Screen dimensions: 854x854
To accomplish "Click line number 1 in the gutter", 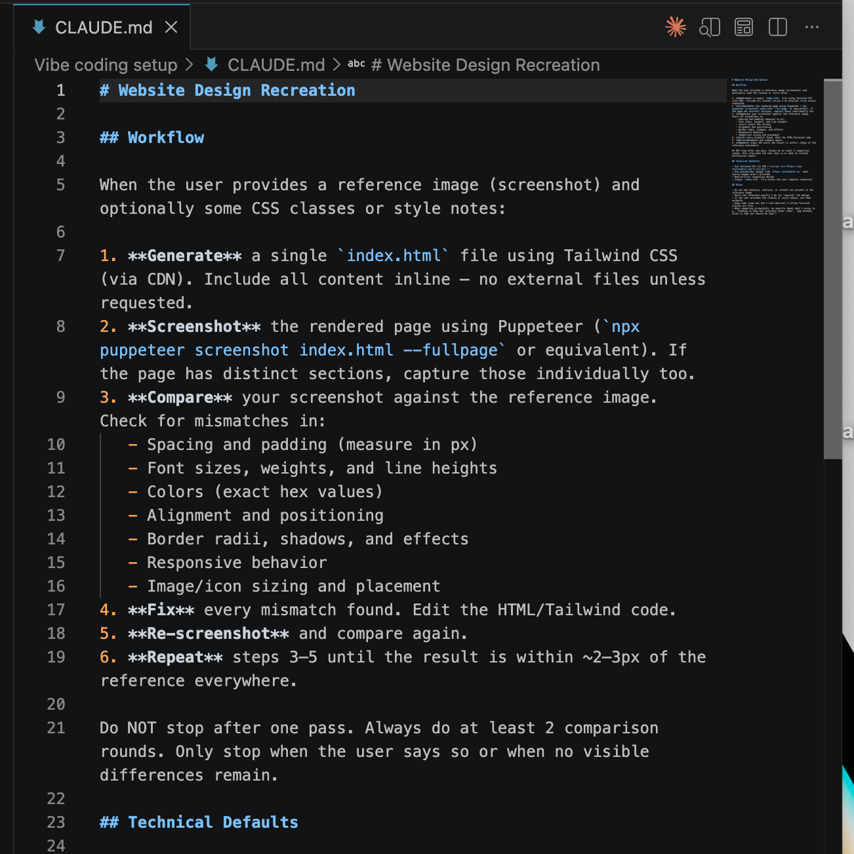I will (x=60, y=91).
